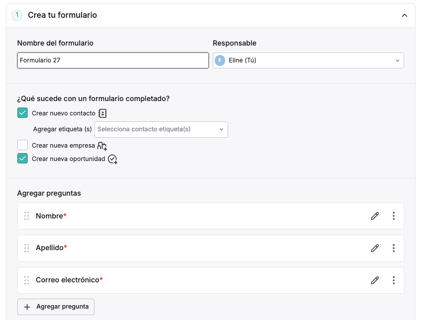
Task: Click the company icon beside Crear nueva empresa
Action: pos(102,146)
